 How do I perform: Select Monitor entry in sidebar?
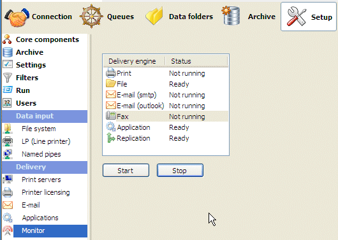click(x=50, y=230)
